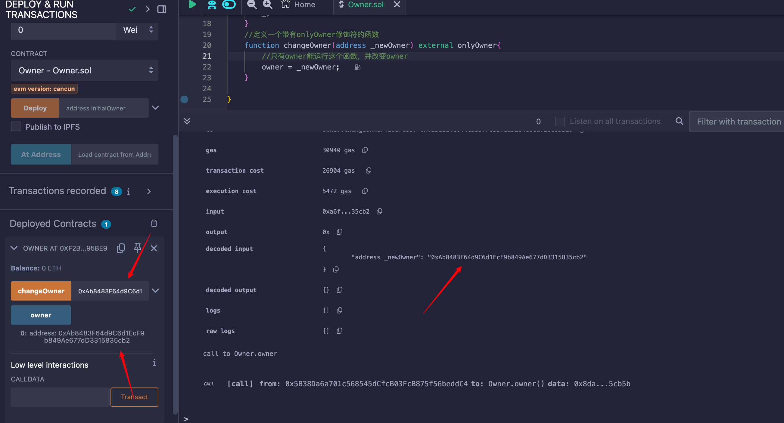Toggle the side panel layout icon
Image resolution: width=784 pixels, height=423 pixels.
(x=162, y=9)
